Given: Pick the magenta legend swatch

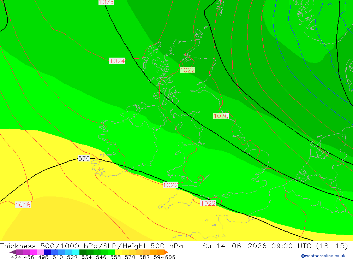Looking at the screenshot, I should point(34,252).
